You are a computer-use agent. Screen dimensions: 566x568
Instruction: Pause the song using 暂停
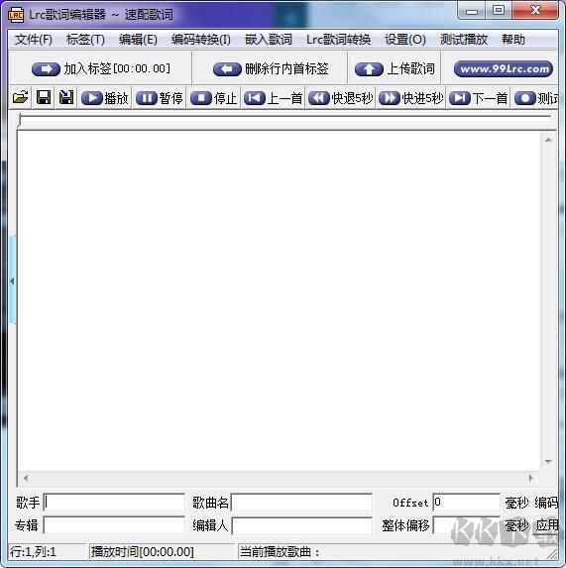coord(160,98)
